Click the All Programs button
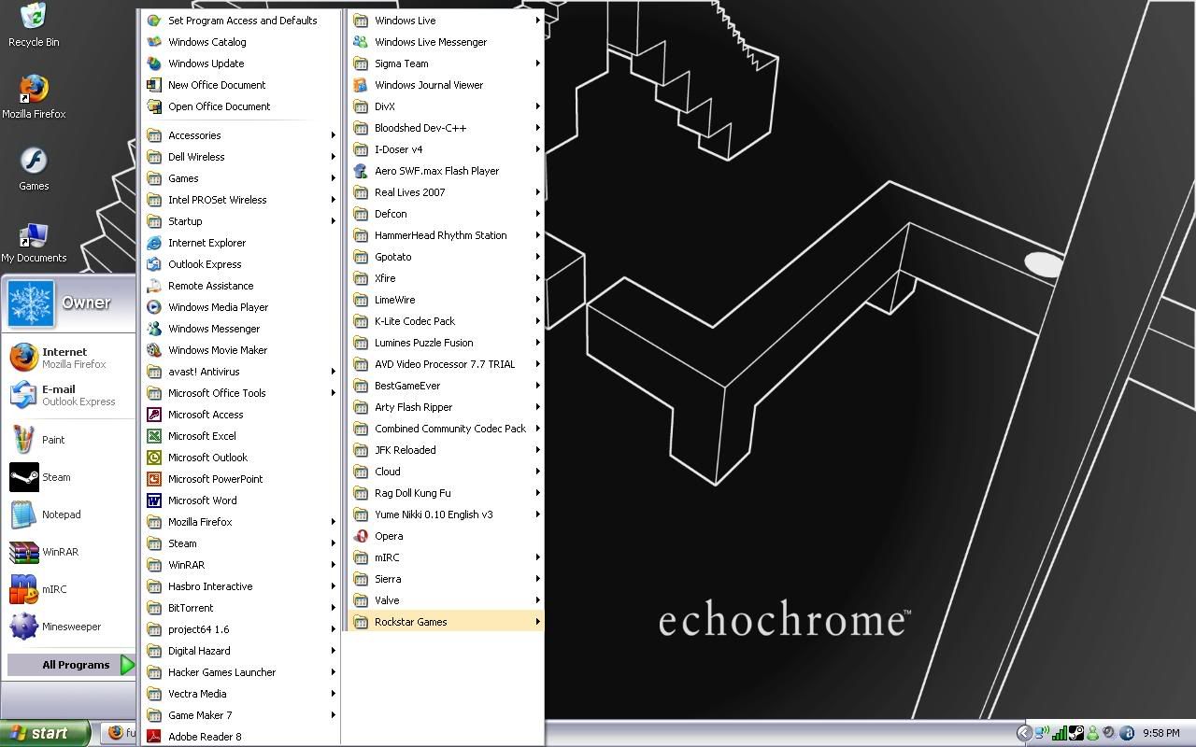Viewport: 1196px width, 747px height. coord(75,665)
